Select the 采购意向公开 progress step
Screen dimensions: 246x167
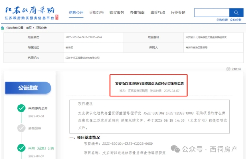tap(38, 108)
